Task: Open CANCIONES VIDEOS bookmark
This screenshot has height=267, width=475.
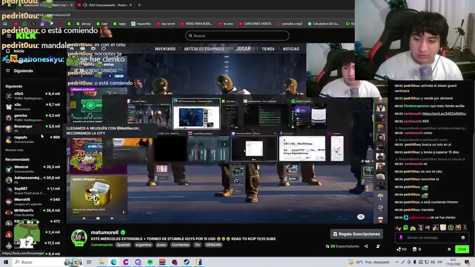Action: click(x=255, y=24)
